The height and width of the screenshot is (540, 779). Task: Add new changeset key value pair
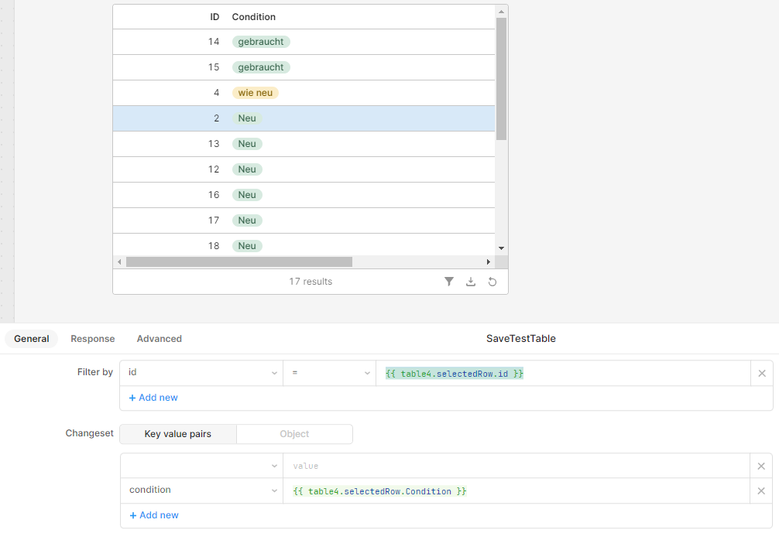pos(153,515)
